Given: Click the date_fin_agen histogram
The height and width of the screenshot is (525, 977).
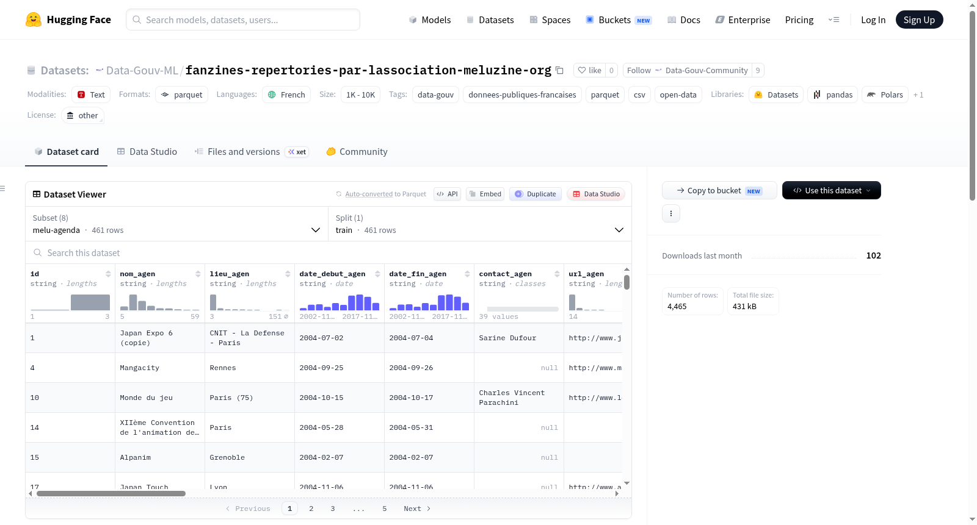Looking at the screenshot, I should [429, 302].
